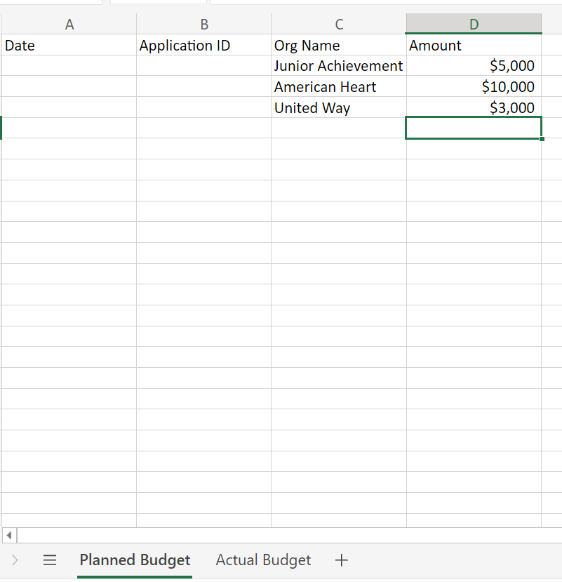The image size is (562, 582).
Task: Select empty Application ID cell beside American Heart
Action: pyautogui.click(x=204, y=86)
